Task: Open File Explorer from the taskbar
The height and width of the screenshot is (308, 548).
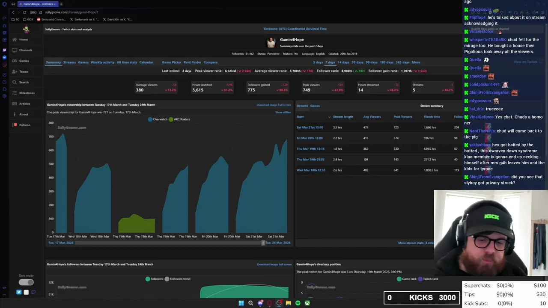Action: (x=288, y=303)
